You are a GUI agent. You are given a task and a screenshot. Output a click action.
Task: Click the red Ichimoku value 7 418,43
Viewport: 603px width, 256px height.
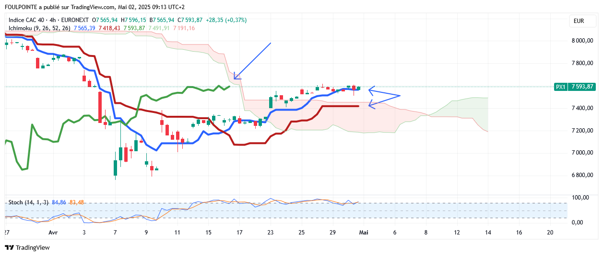click(110, 28)
